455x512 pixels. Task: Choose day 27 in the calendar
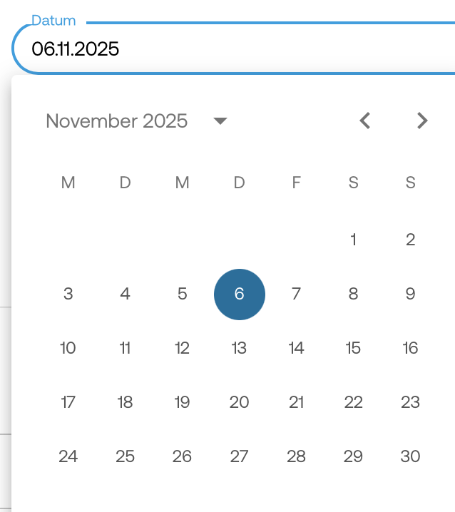pos(240,456)
